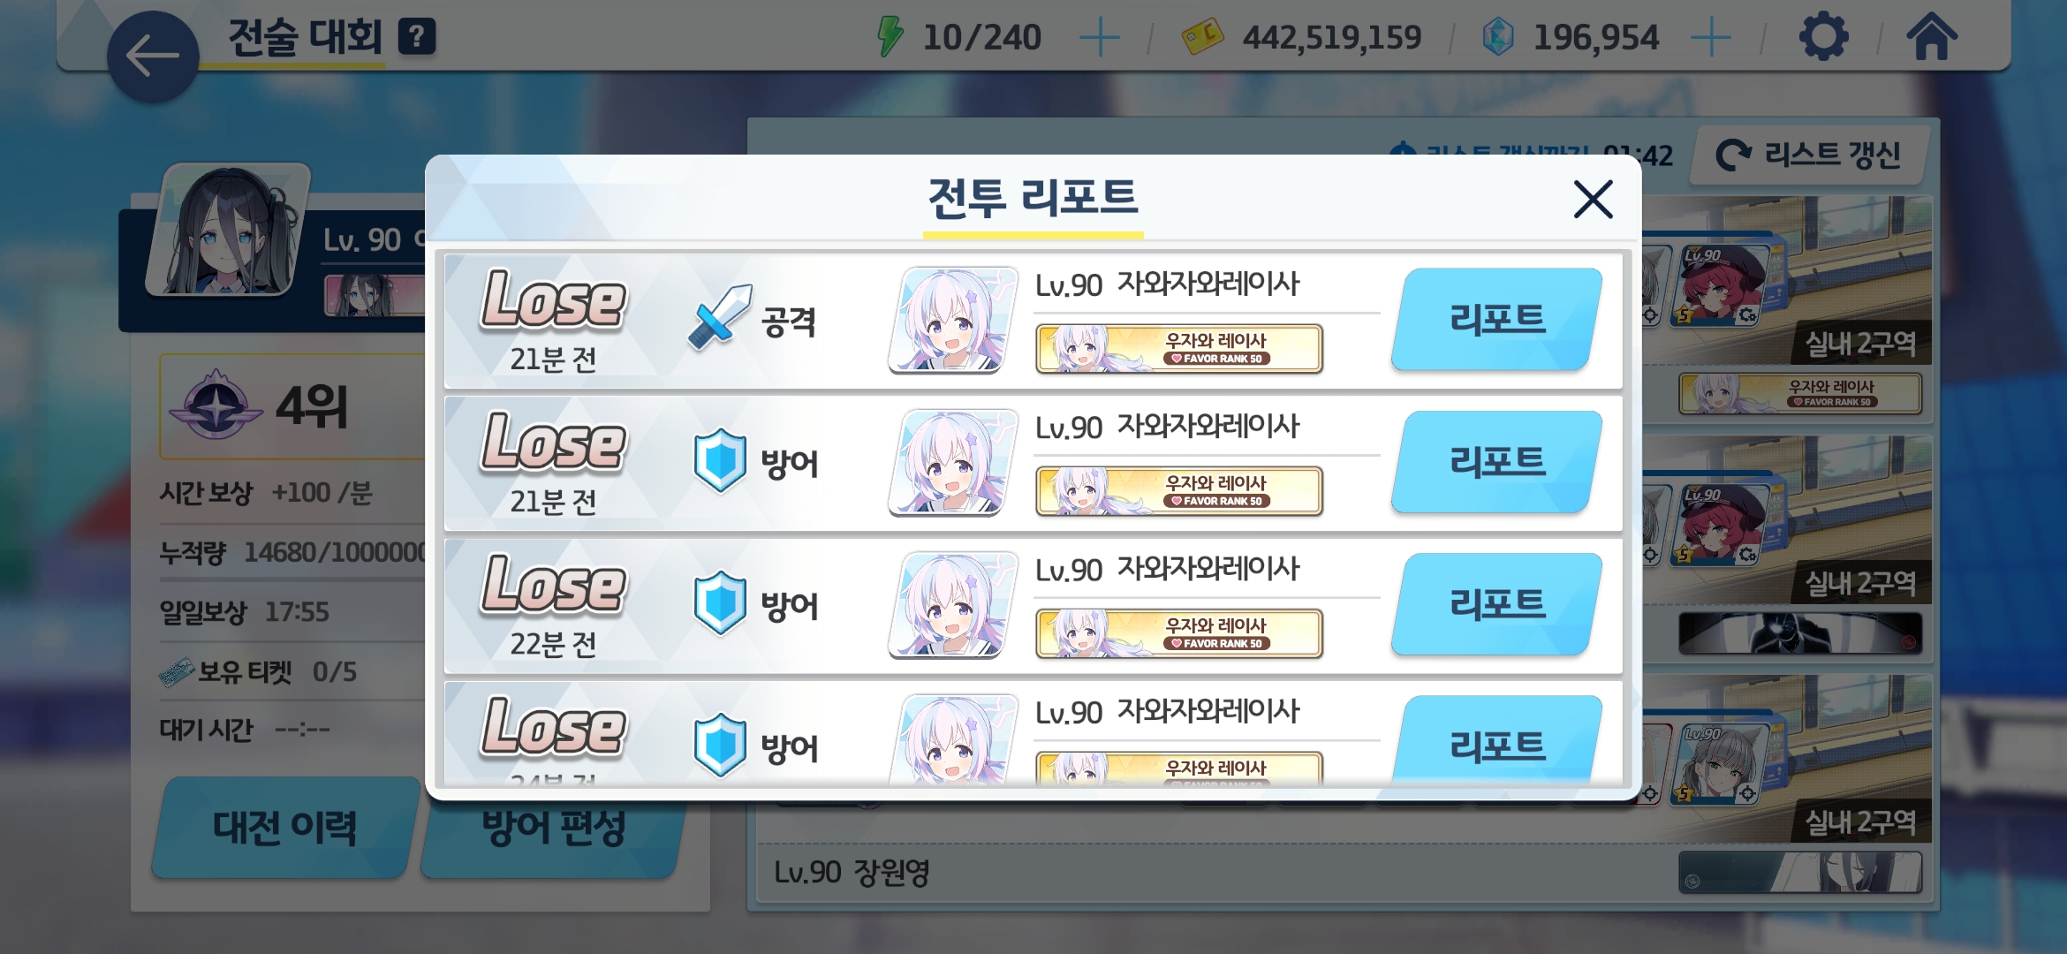2067x954 pixels.
Task: Select opponent avatar in first report row
Action: 953,320
